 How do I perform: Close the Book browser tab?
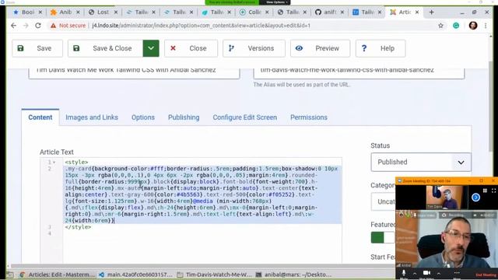[40, 12]
